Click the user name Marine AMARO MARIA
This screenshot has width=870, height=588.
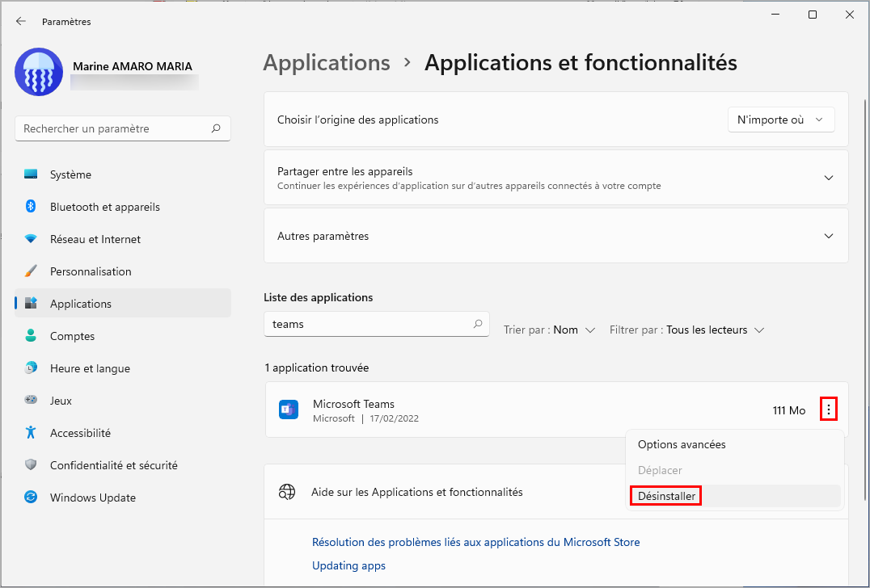coord(132,66)
